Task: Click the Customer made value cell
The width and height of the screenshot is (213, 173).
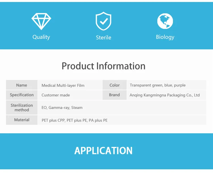Action: (70, 95)
